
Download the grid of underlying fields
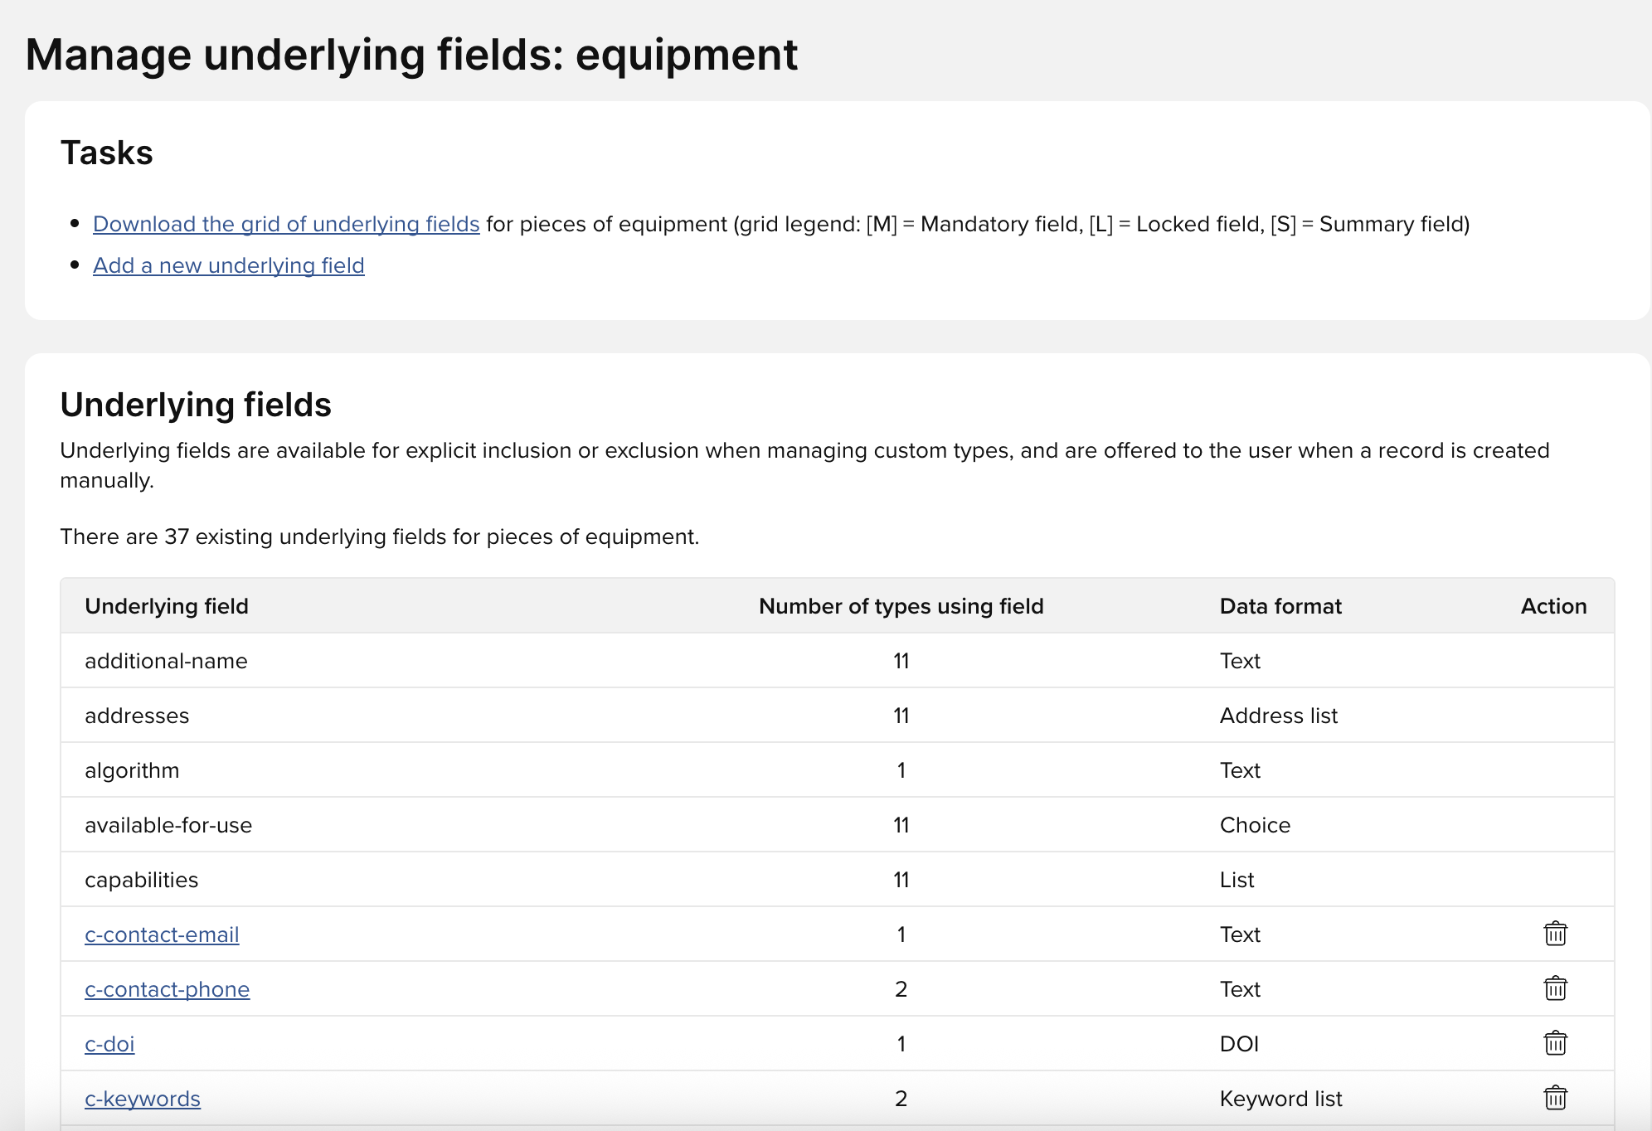tap(286, 224)
